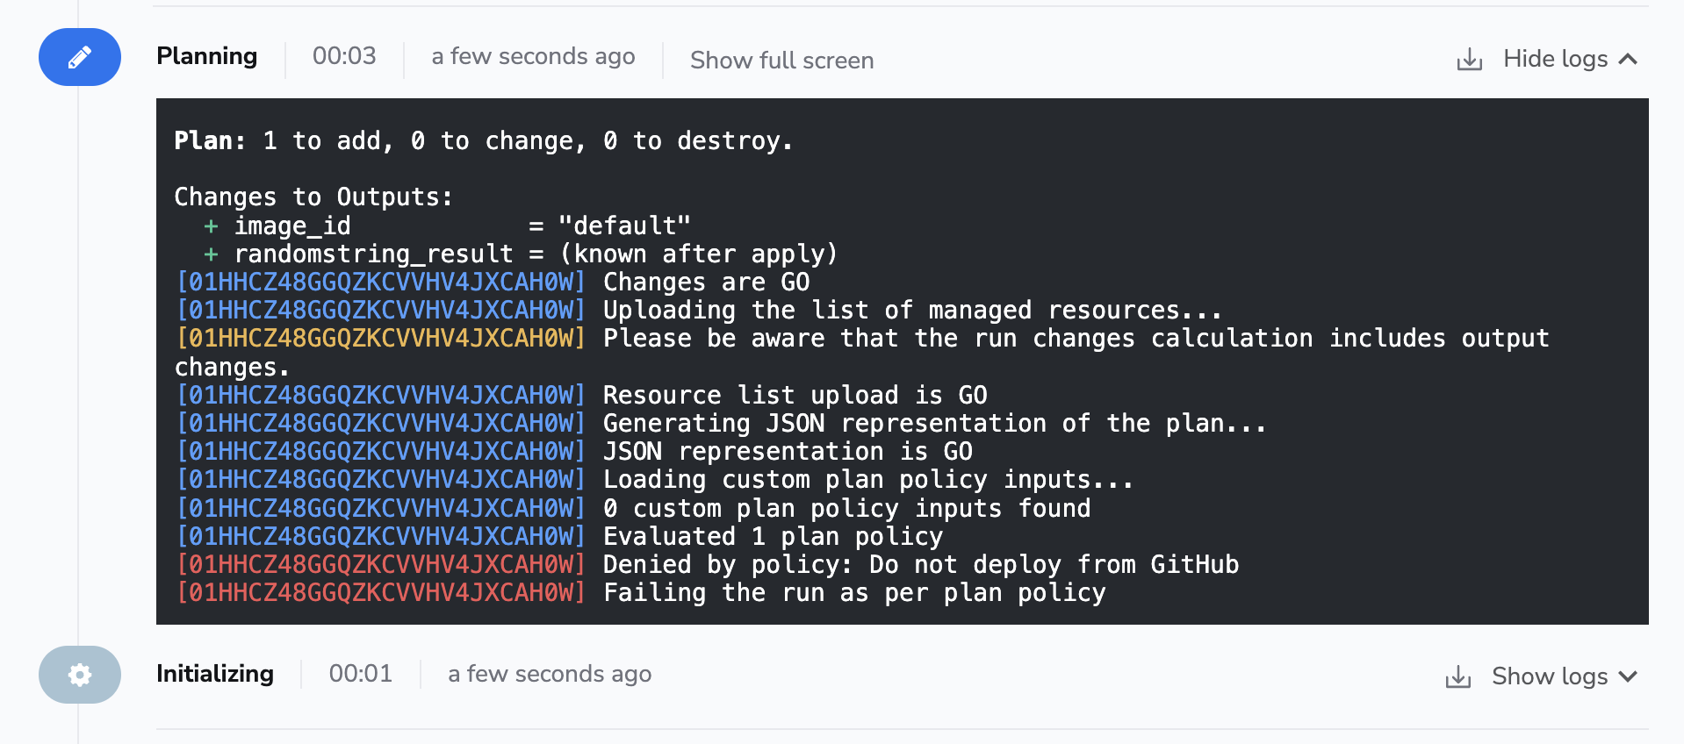Viewport: 1684px width, 744px height.
Task: Select the Initializing phase title
Action: click(215, 674)
